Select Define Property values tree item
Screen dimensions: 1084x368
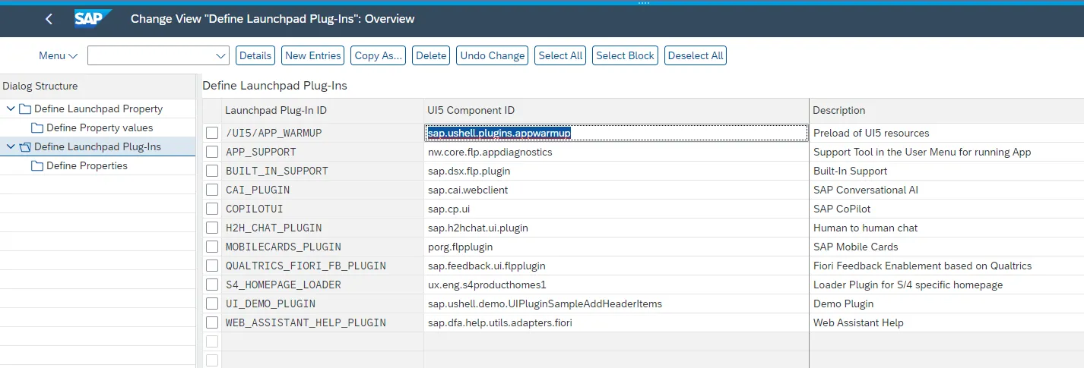[x=100, y=127]
